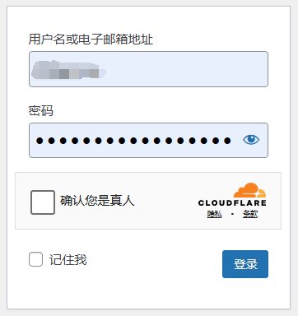Focus the 用户名或电子邮箱地址 input field
Screen dimensions: 298x316
pyautogui.click(x=148, y=69)
